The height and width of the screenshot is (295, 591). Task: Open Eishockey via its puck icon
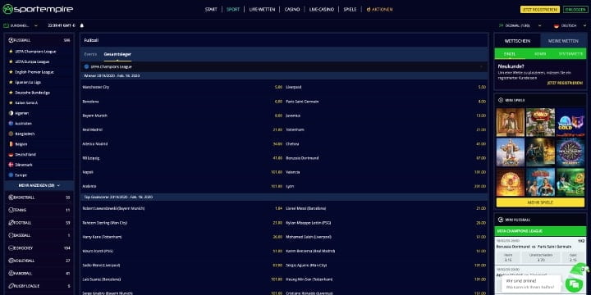click(x=11, y=248)
